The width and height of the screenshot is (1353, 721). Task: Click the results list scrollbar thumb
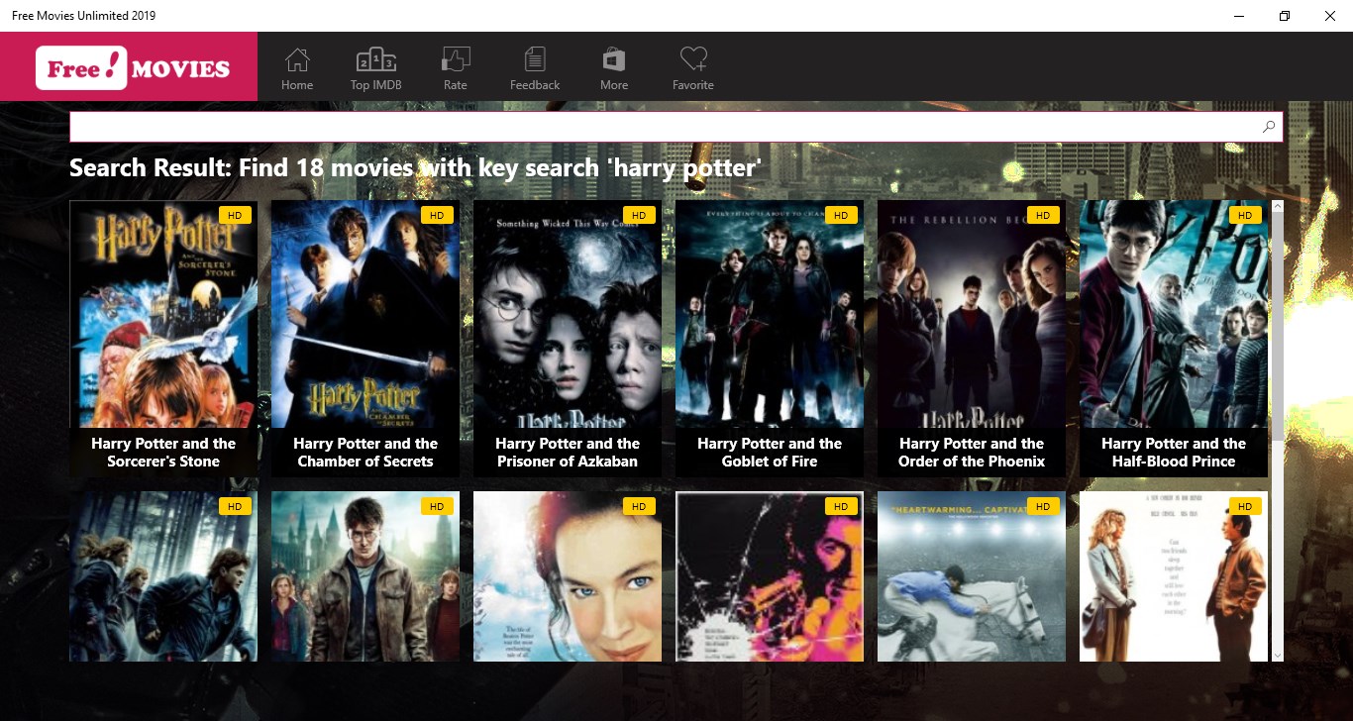point(1277,327)
